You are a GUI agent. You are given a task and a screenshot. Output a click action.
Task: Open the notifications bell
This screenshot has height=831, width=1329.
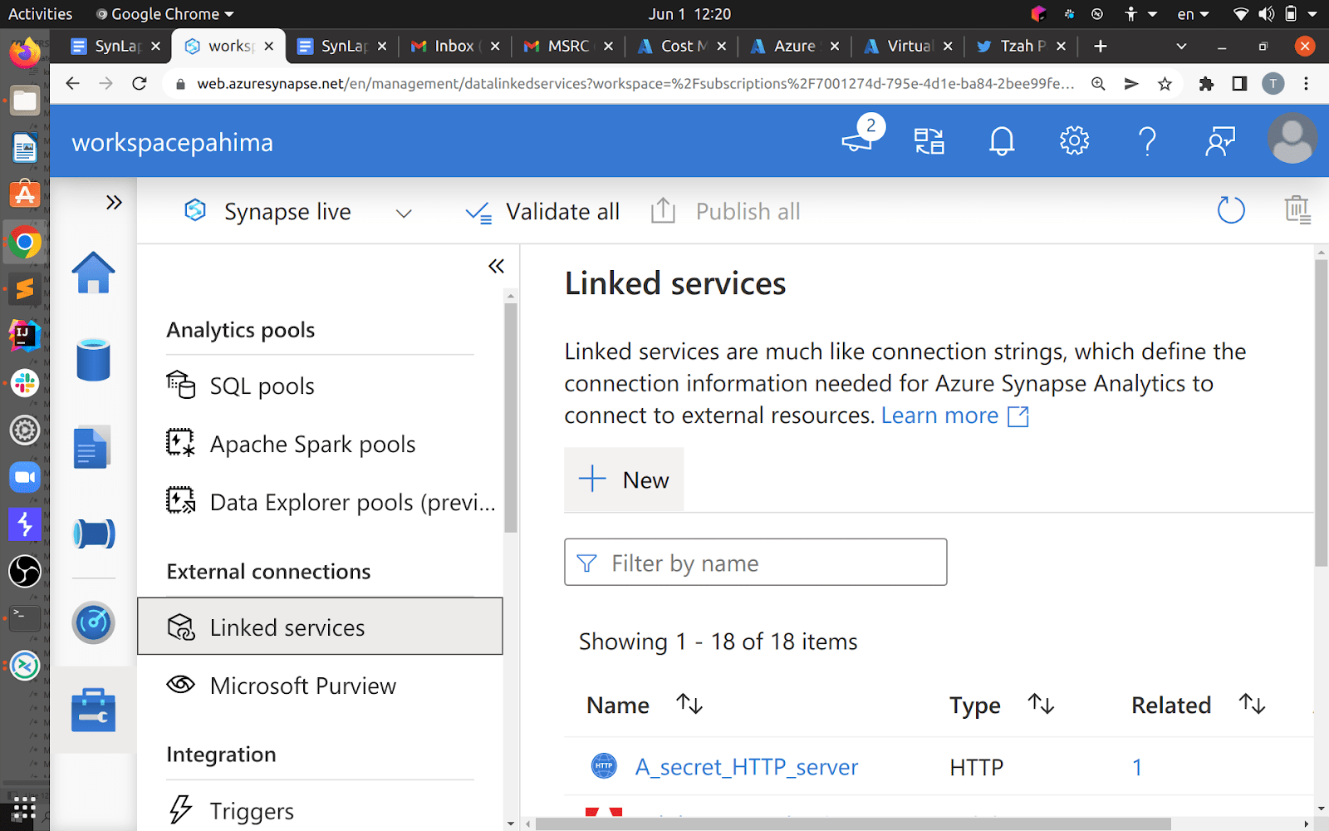coord(1001,140)
